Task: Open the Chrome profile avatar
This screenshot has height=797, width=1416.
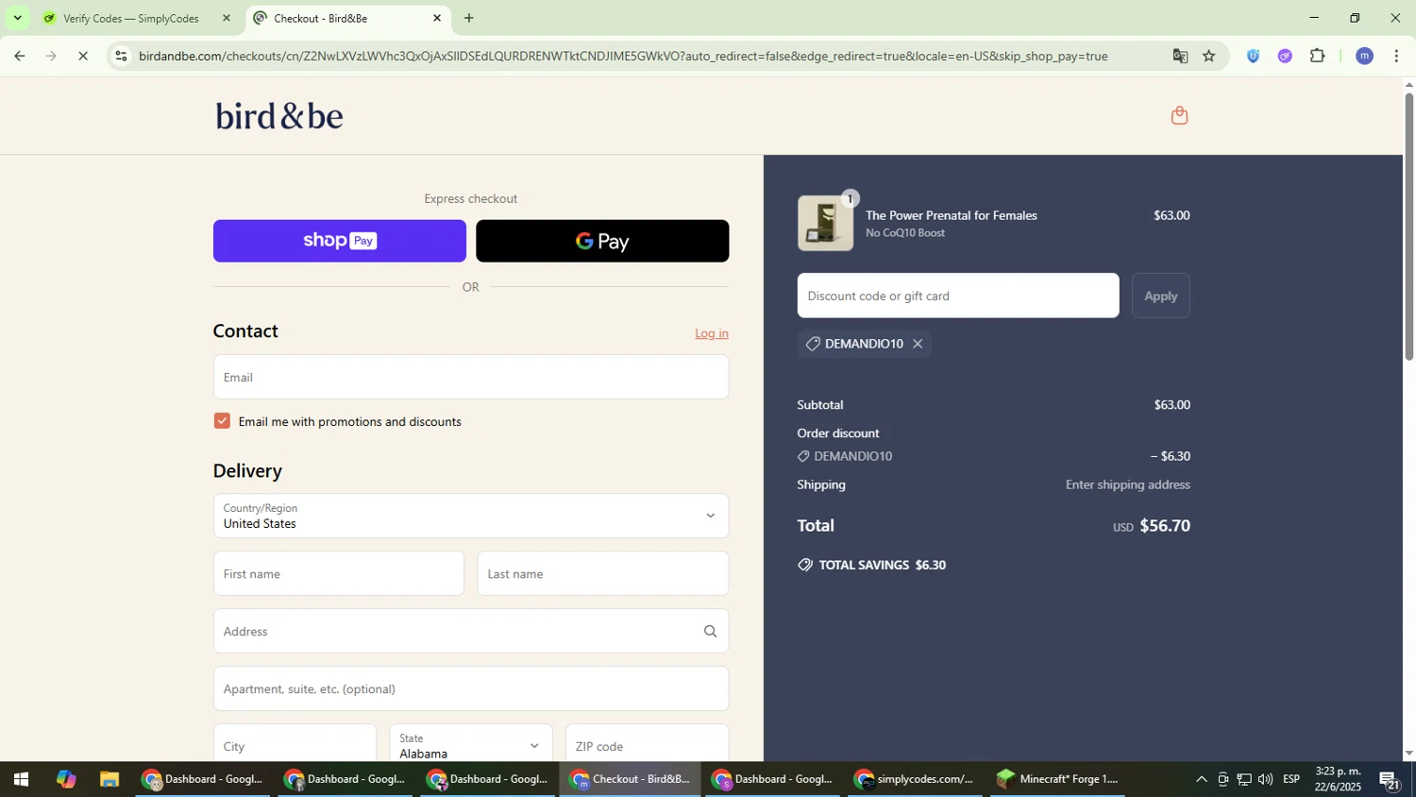Action: [x=1364, y=57]
